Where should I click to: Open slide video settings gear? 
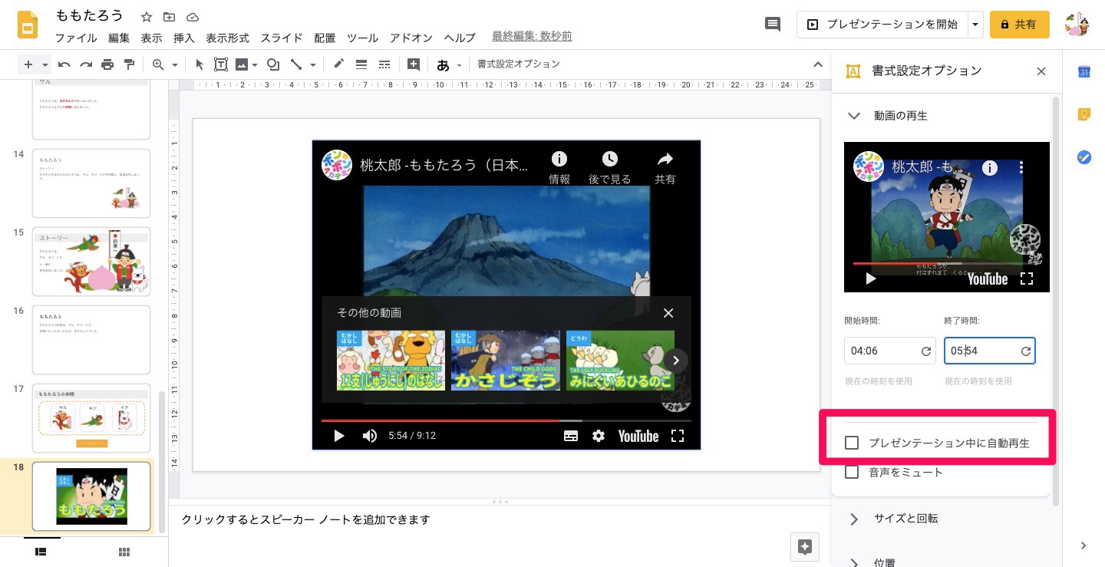[599, 436]
